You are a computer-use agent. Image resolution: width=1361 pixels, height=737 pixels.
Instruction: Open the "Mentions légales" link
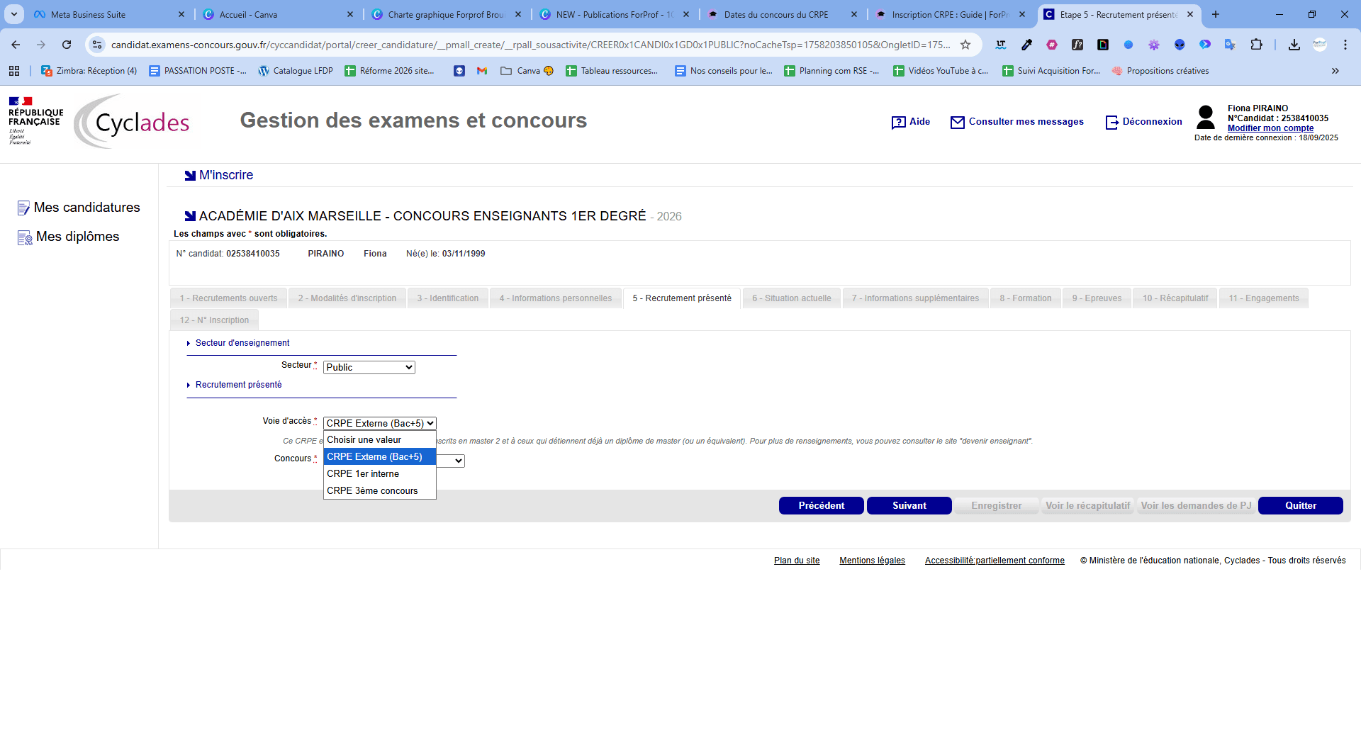(x=871, y=560)
